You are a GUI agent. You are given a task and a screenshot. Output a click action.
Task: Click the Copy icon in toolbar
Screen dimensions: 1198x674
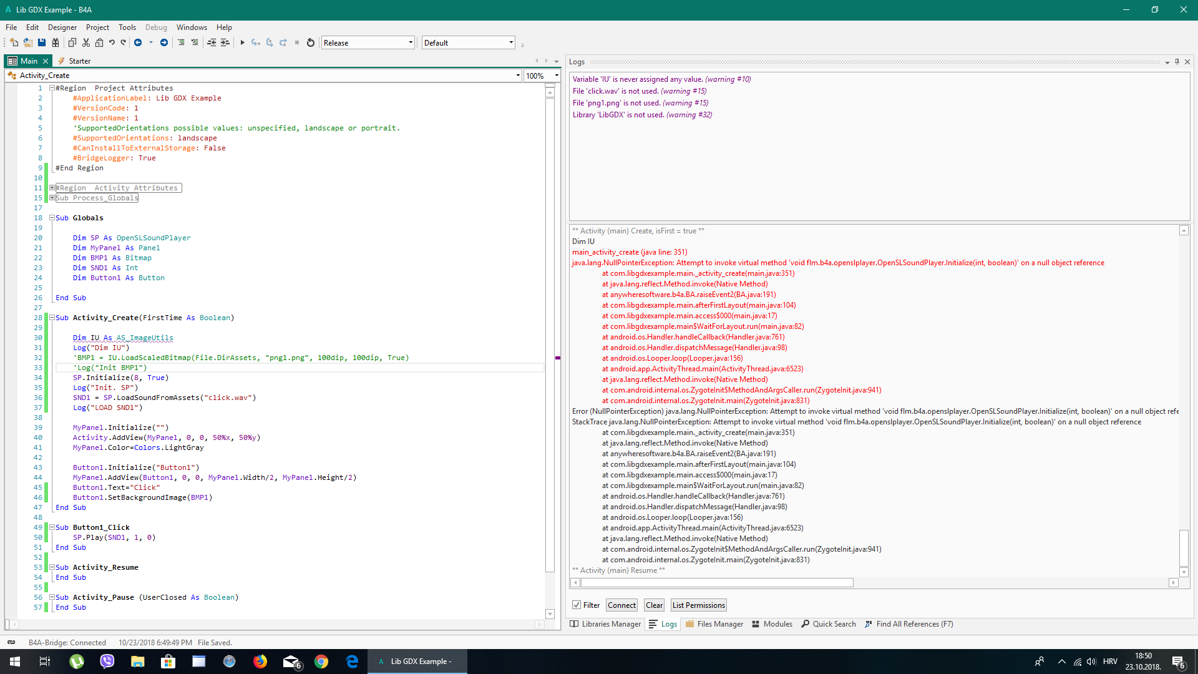[x=72, y=42]
